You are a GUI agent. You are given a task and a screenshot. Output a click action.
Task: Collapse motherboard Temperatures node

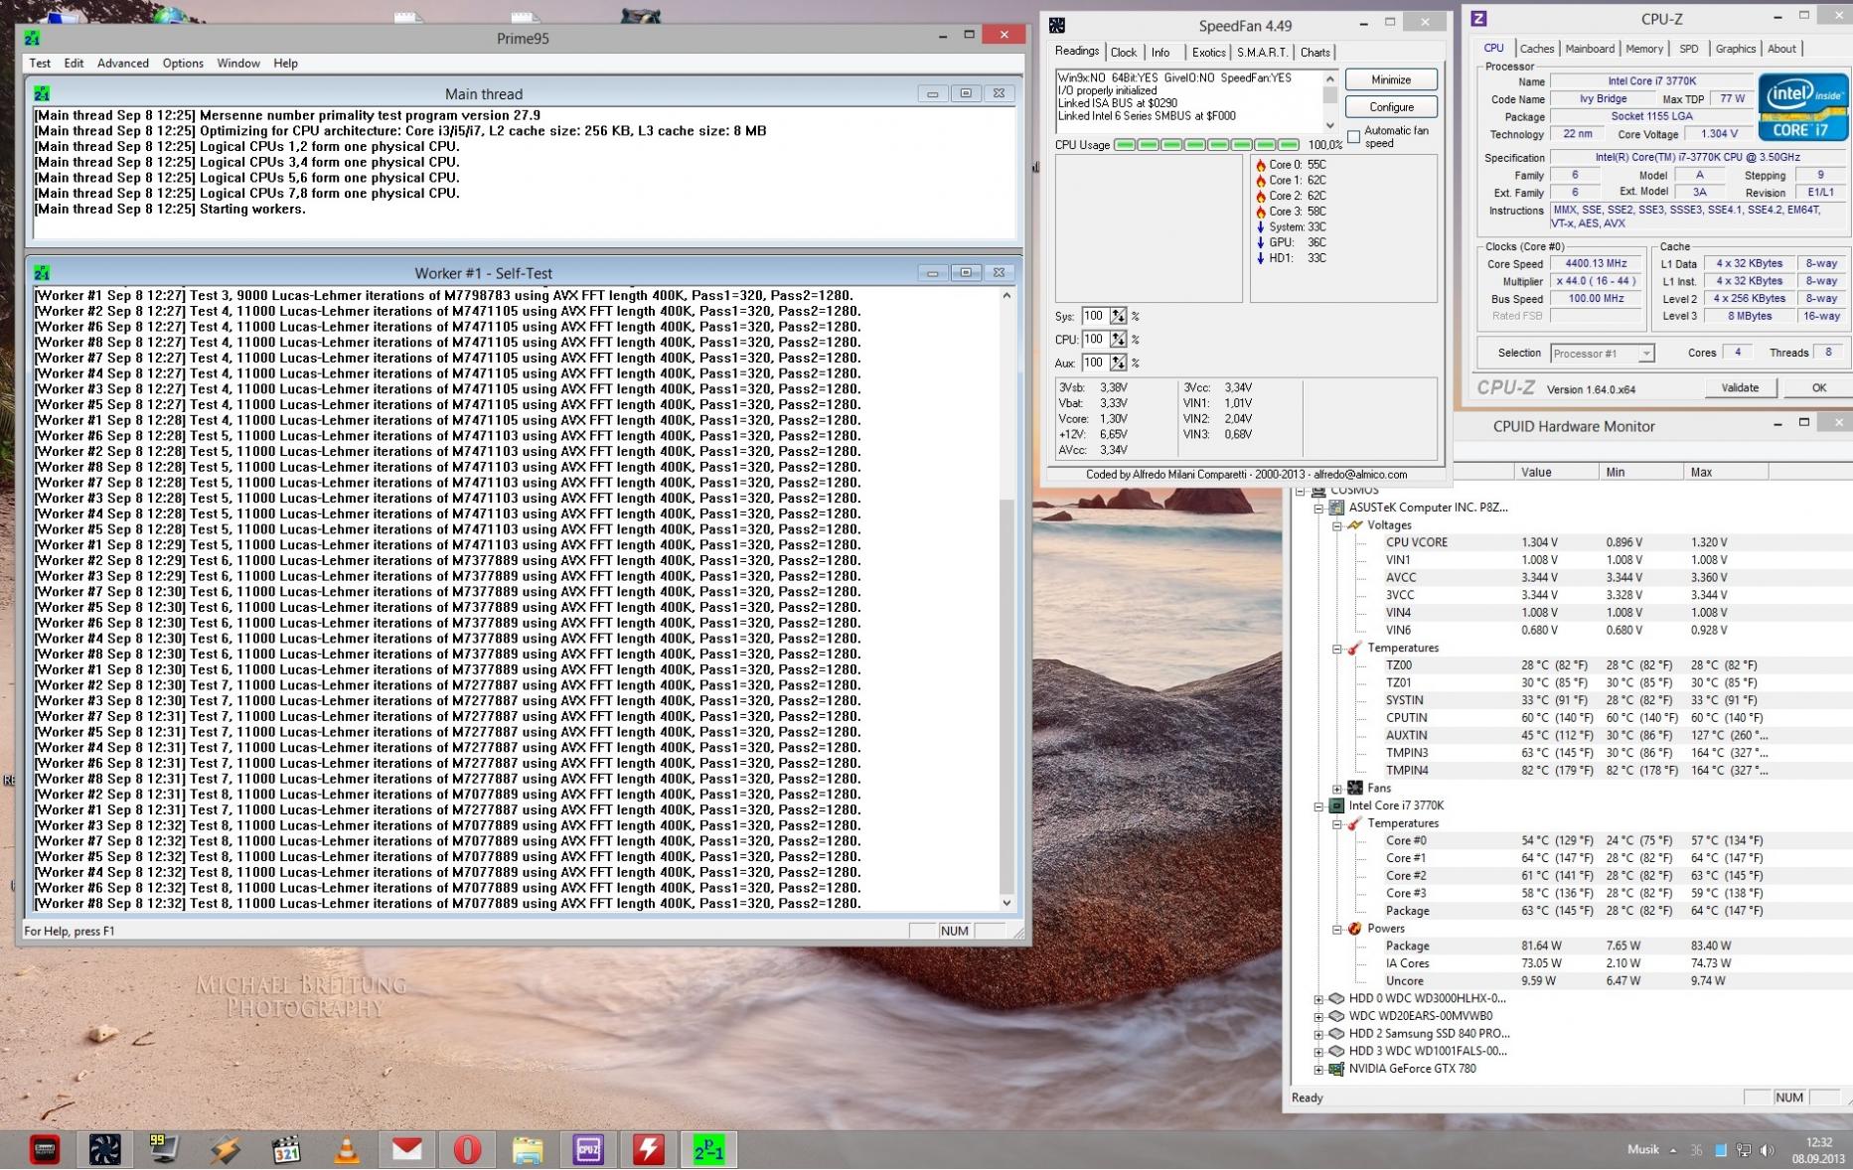point(1337,648)
